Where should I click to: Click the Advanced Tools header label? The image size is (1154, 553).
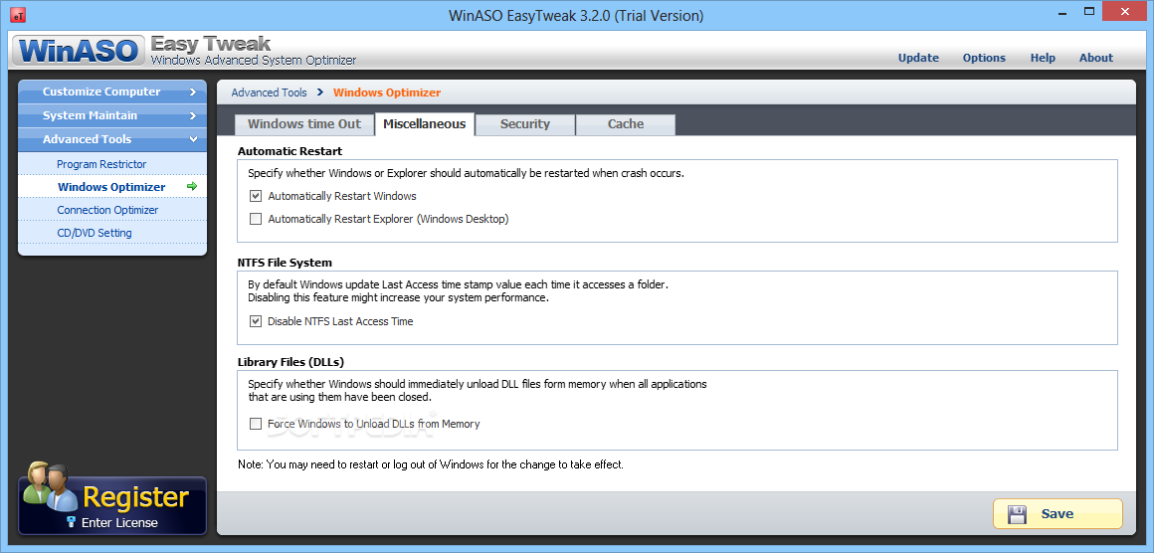coord(87,139)
